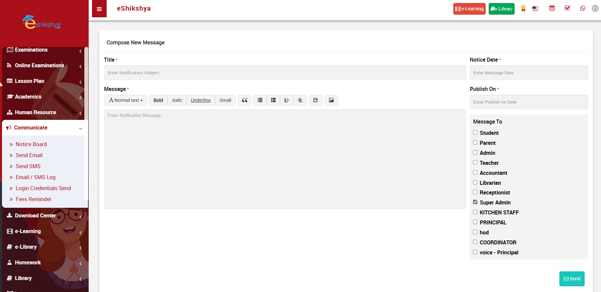Check the Student recipient checkbox
601x292 pixels.
coord(475,133)
